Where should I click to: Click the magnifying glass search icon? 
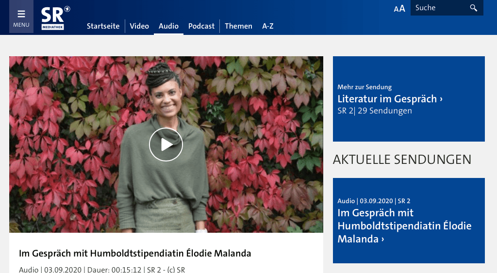(x=474, y=8)
